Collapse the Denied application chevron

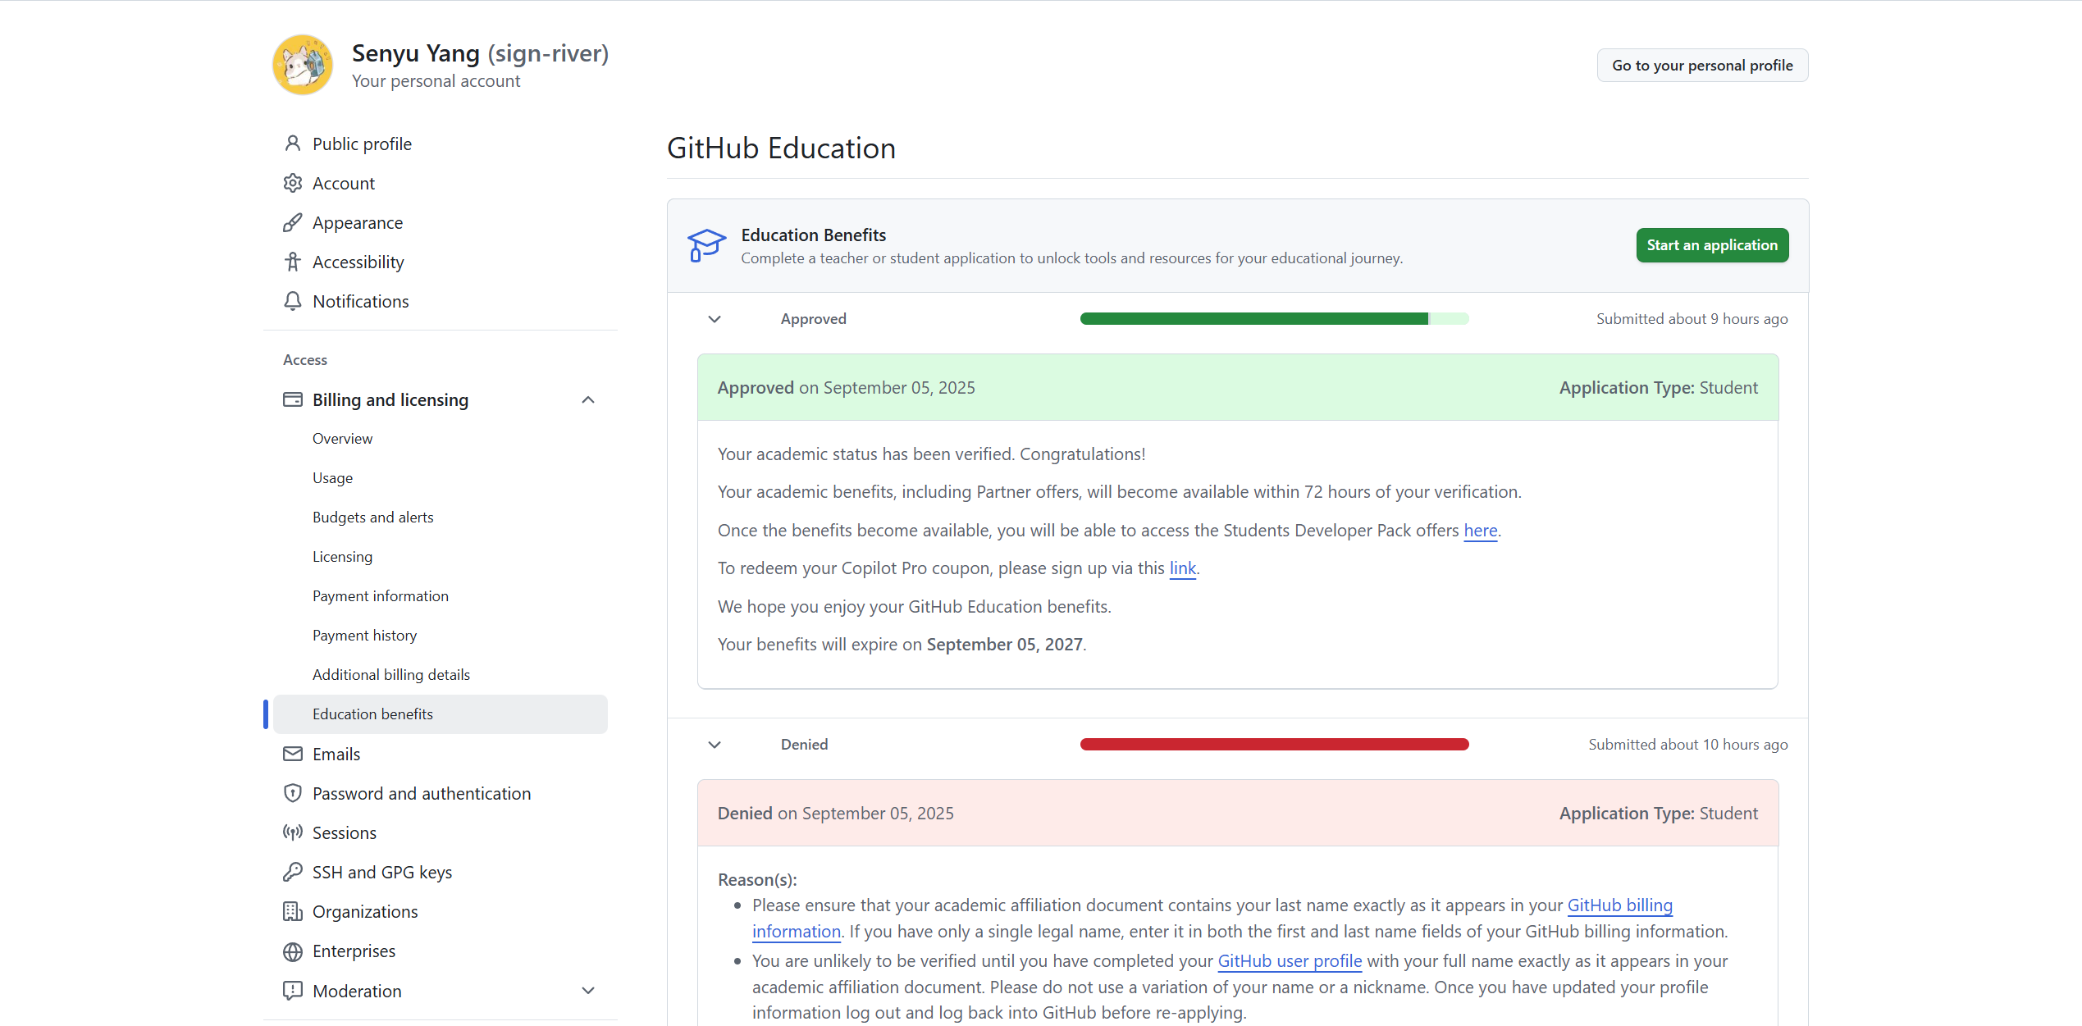[715, 745]
